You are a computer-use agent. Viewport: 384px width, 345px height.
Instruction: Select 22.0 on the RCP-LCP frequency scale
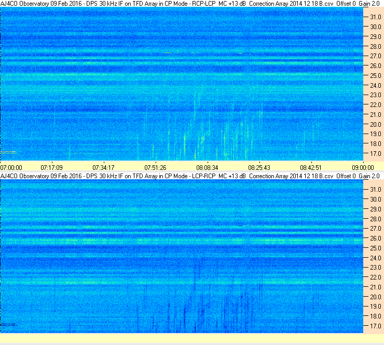(x=376, y=105)
